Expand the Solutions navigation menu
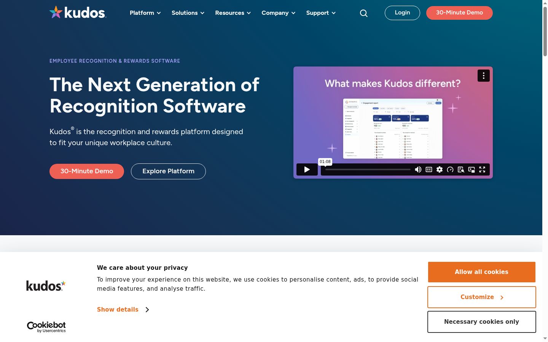548x342 pixels. pyautogui.click(x=188, y=13)
